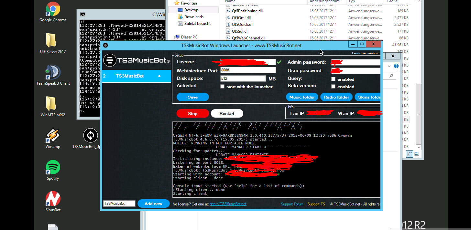Click the Zuletzt besucht icon in Explorer sidebar
This screenshot has width=471, height=230.
click(181, 24)
